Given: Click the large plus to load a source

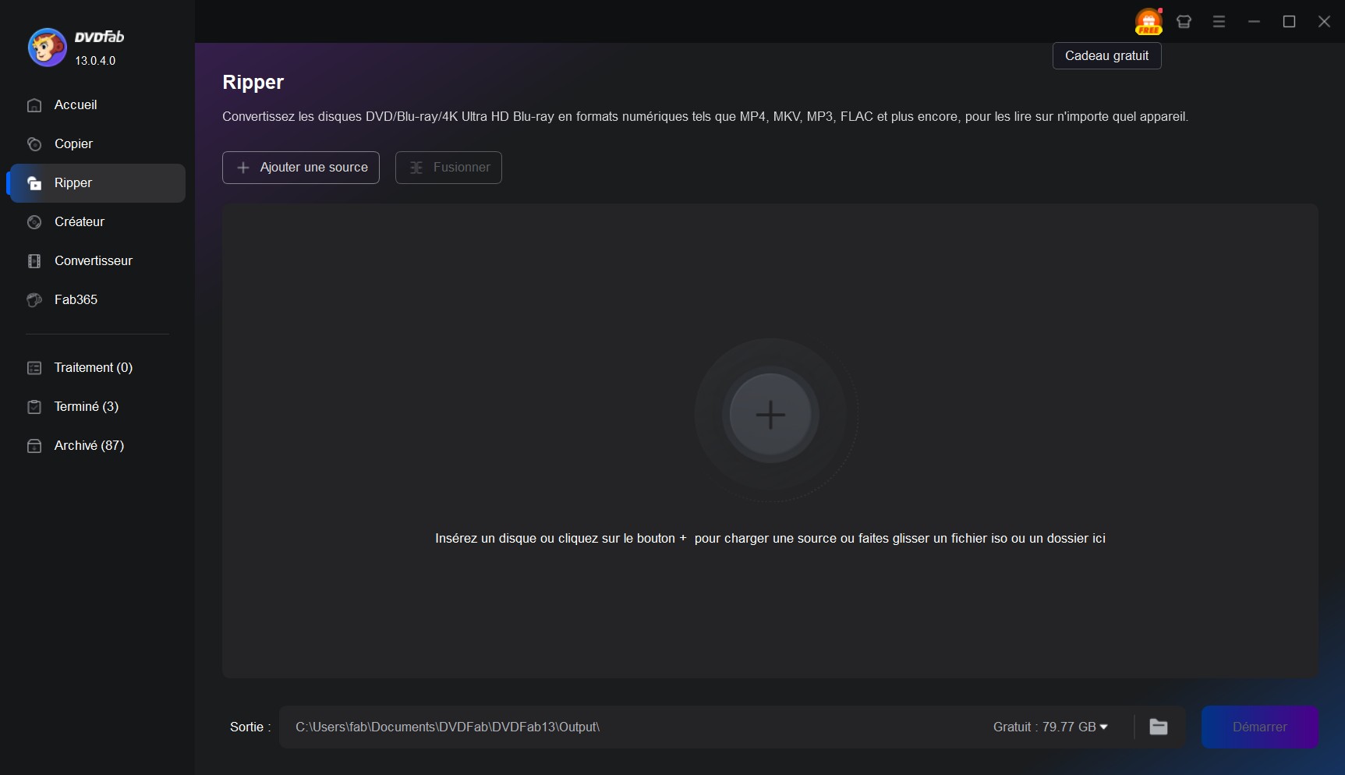Looking at the screenshot, I should tap(770, 415).
